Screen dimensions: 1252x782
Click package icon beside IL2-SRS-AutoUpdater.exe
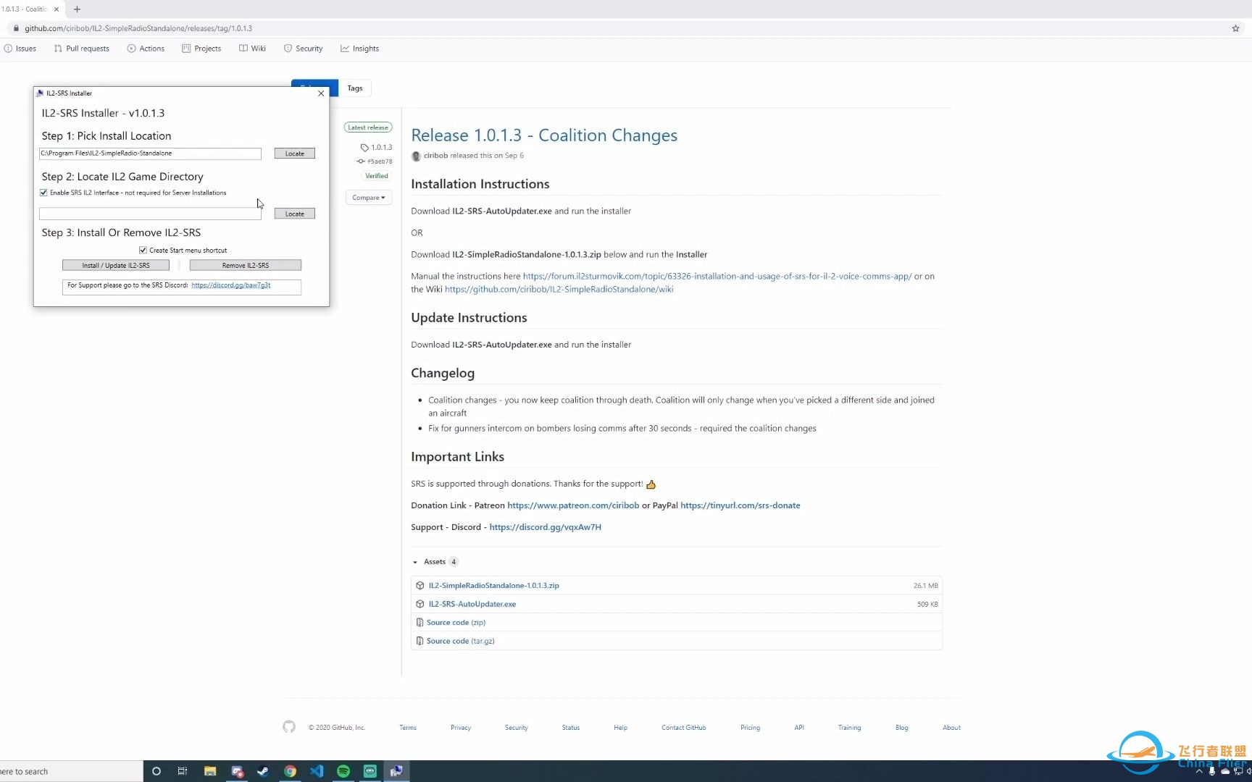click(x=420, y=604)
